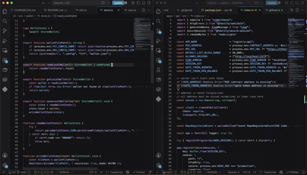
Task: Open more actions ellipsis in index.ts tab bar
Action: 302,10
